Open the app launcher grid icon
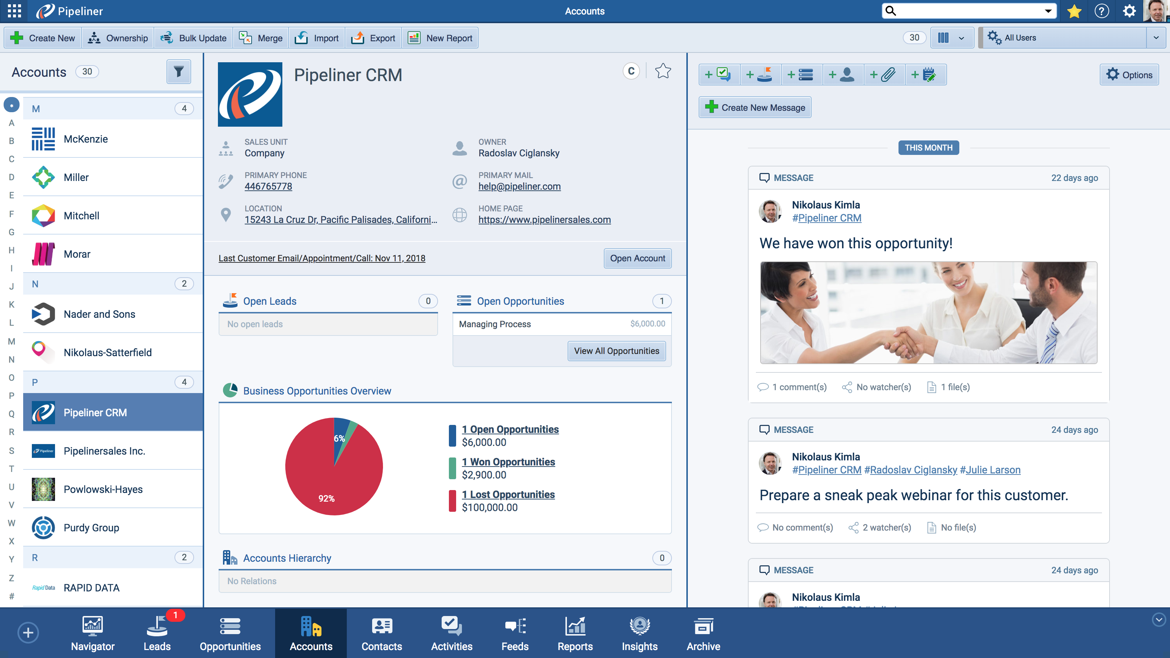Screen dimensions: 1170x658 (14, 11)
